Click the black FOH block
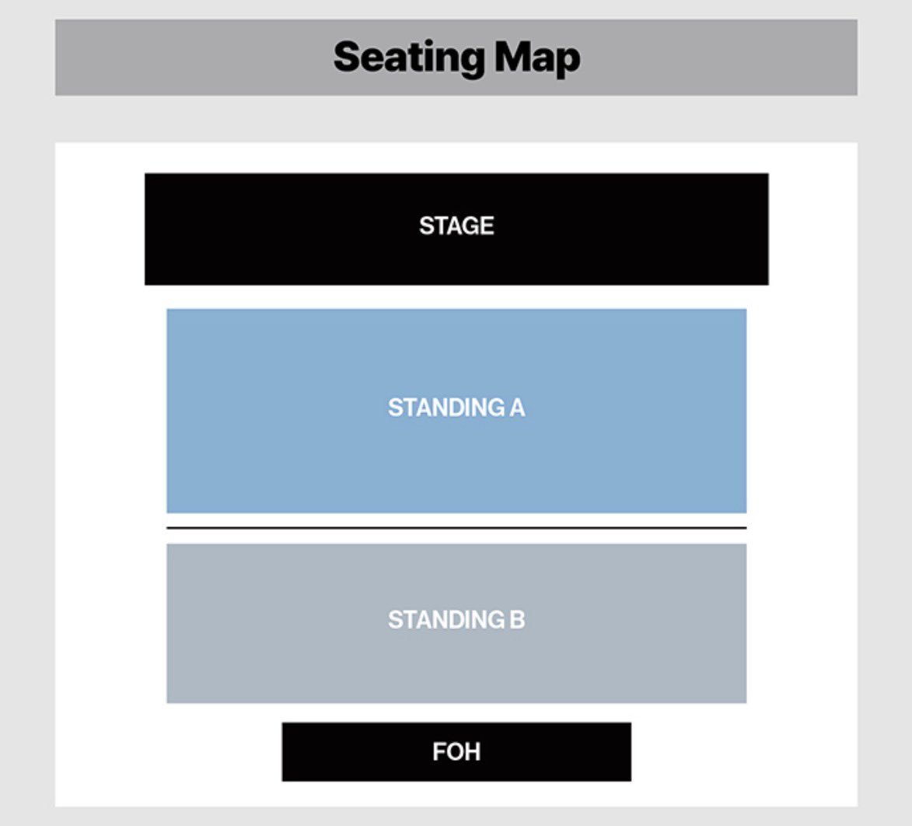This screenshot has height=826, width=912. [x=456, y=751]
